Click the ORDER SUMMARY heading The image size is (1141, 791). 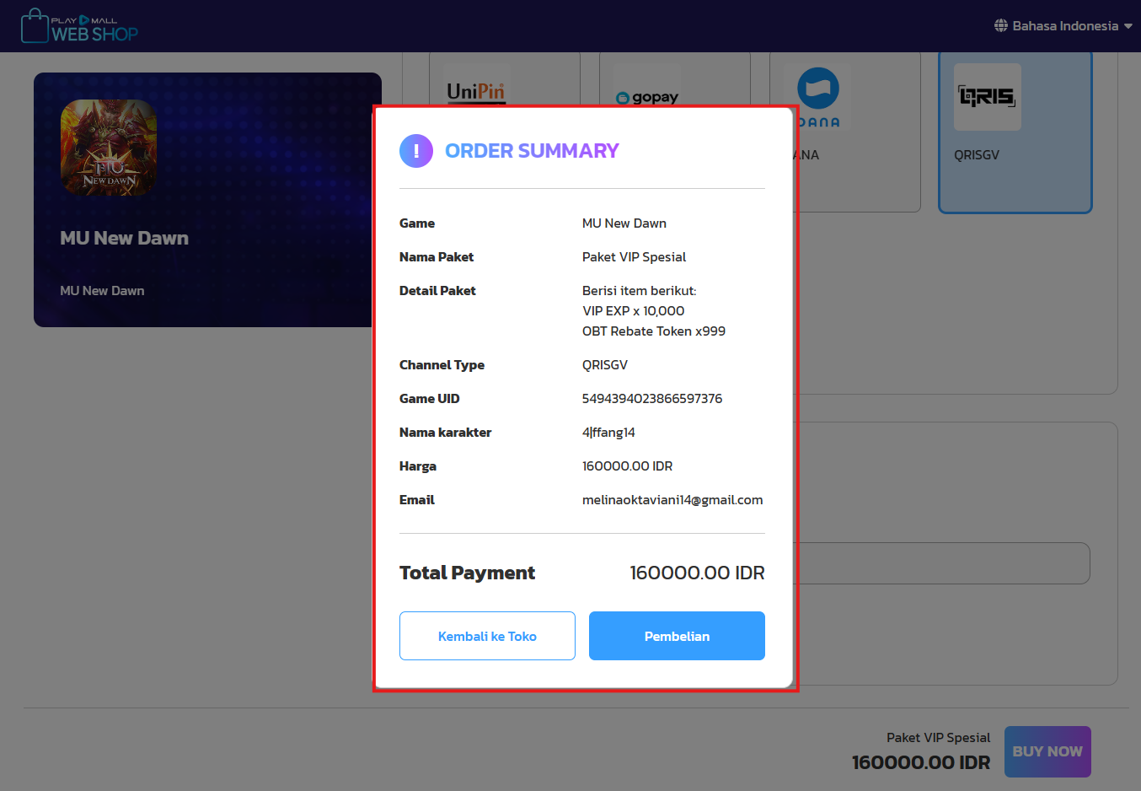pyautogui.click(x=532, y=151)
